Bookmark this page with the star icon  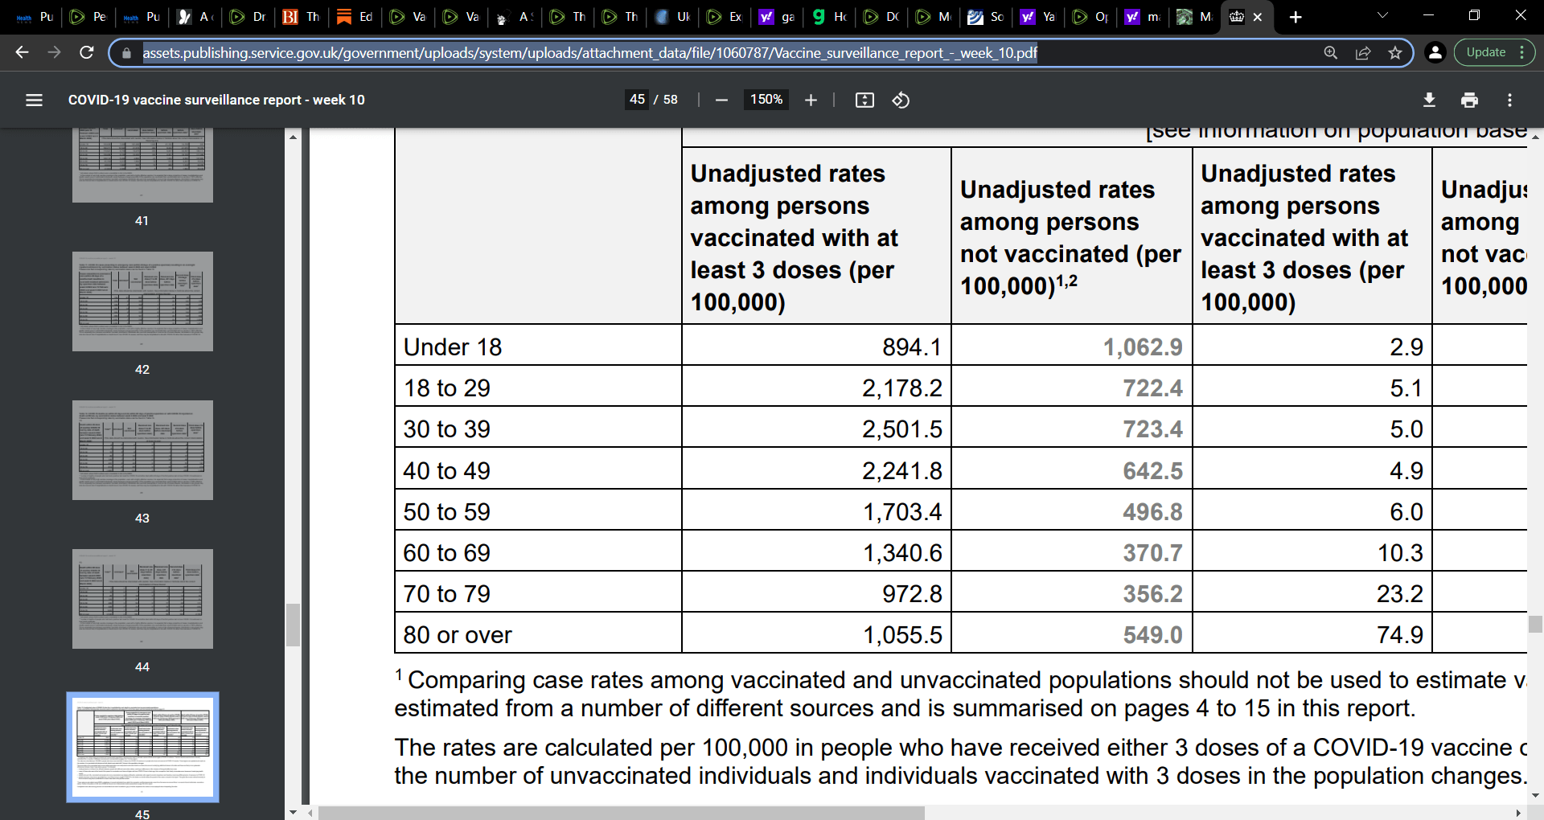(1395, 53)
